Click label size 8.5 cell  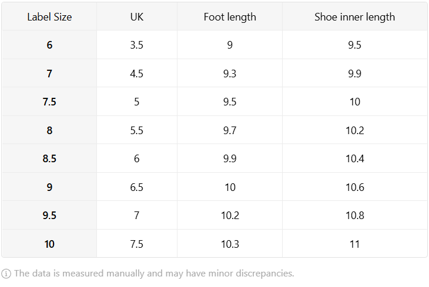coord(49,159)
